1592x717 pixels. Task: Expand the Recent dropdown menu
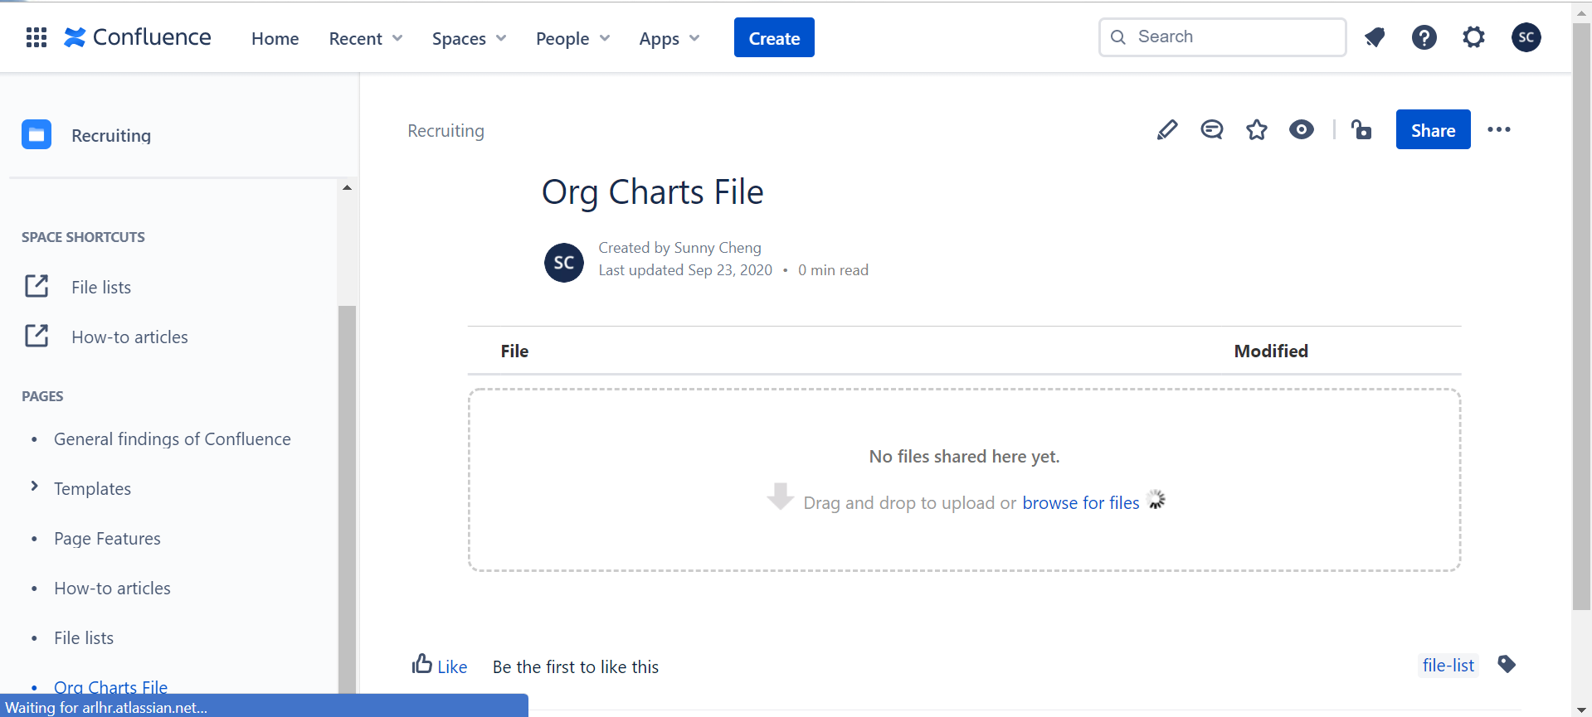pos(366,38)
